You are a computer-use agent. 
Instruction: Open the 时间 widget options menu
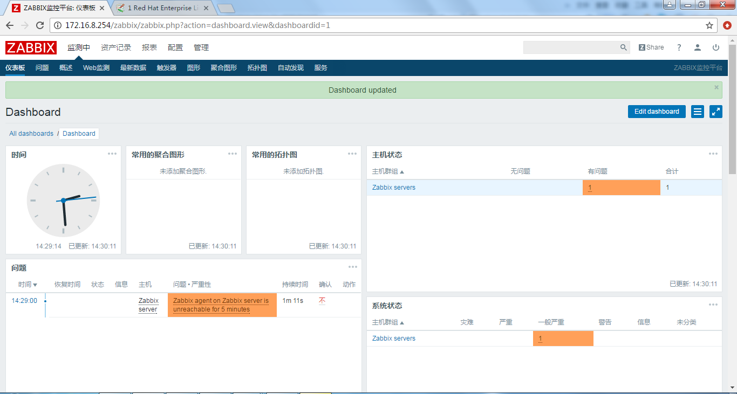tap(112, 154)
